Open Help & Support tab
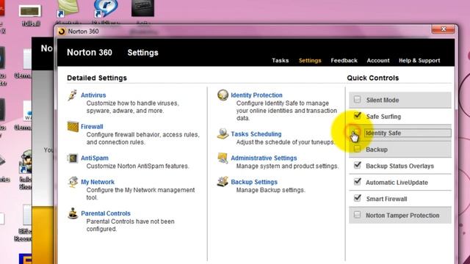 419,60
